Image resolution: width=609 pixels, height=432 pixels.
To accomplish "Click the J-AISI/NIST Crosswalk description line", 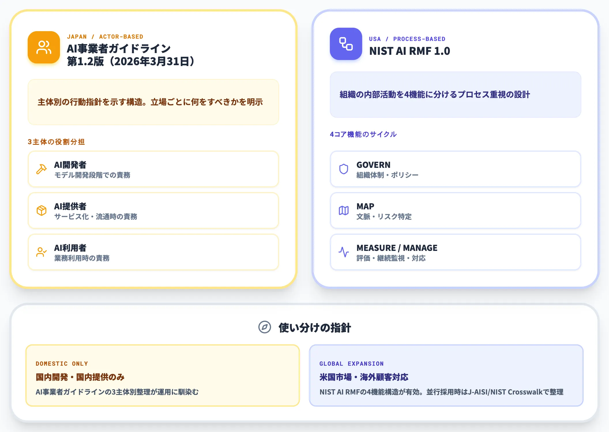I will pos(441,392).
